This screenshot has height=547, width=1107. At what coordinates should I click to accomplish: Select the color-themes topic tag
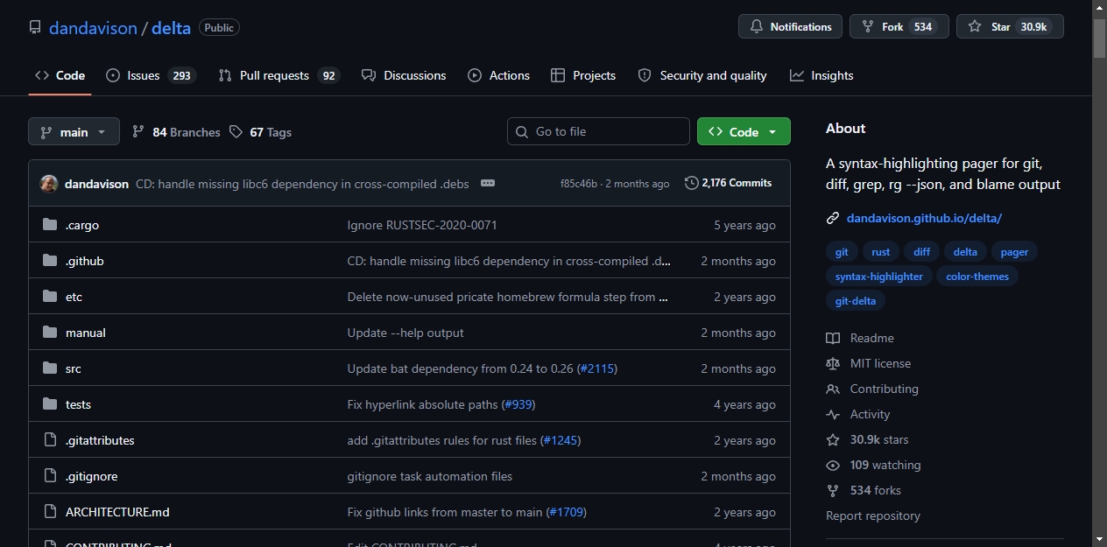[977, 276]
